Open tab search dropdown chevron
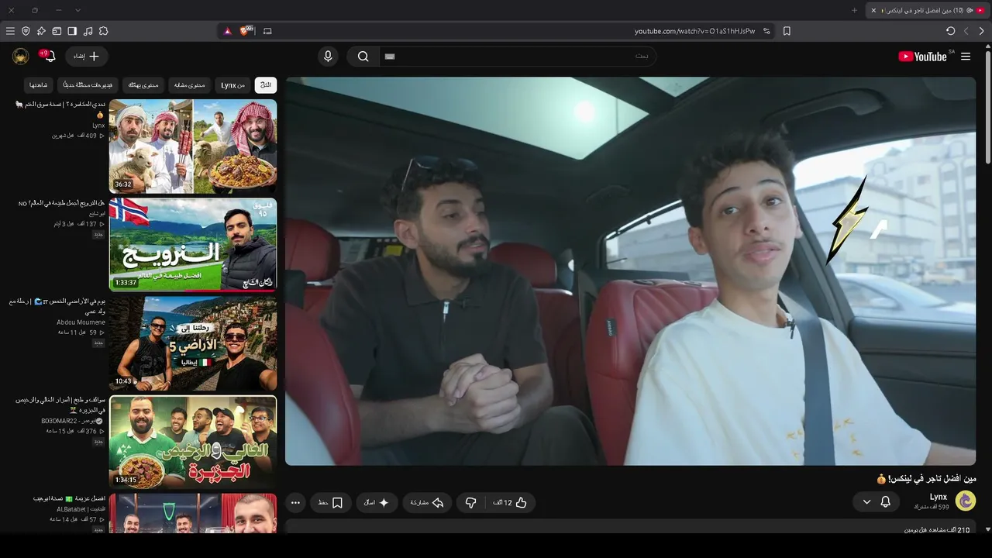 click(x=77, y=10)
